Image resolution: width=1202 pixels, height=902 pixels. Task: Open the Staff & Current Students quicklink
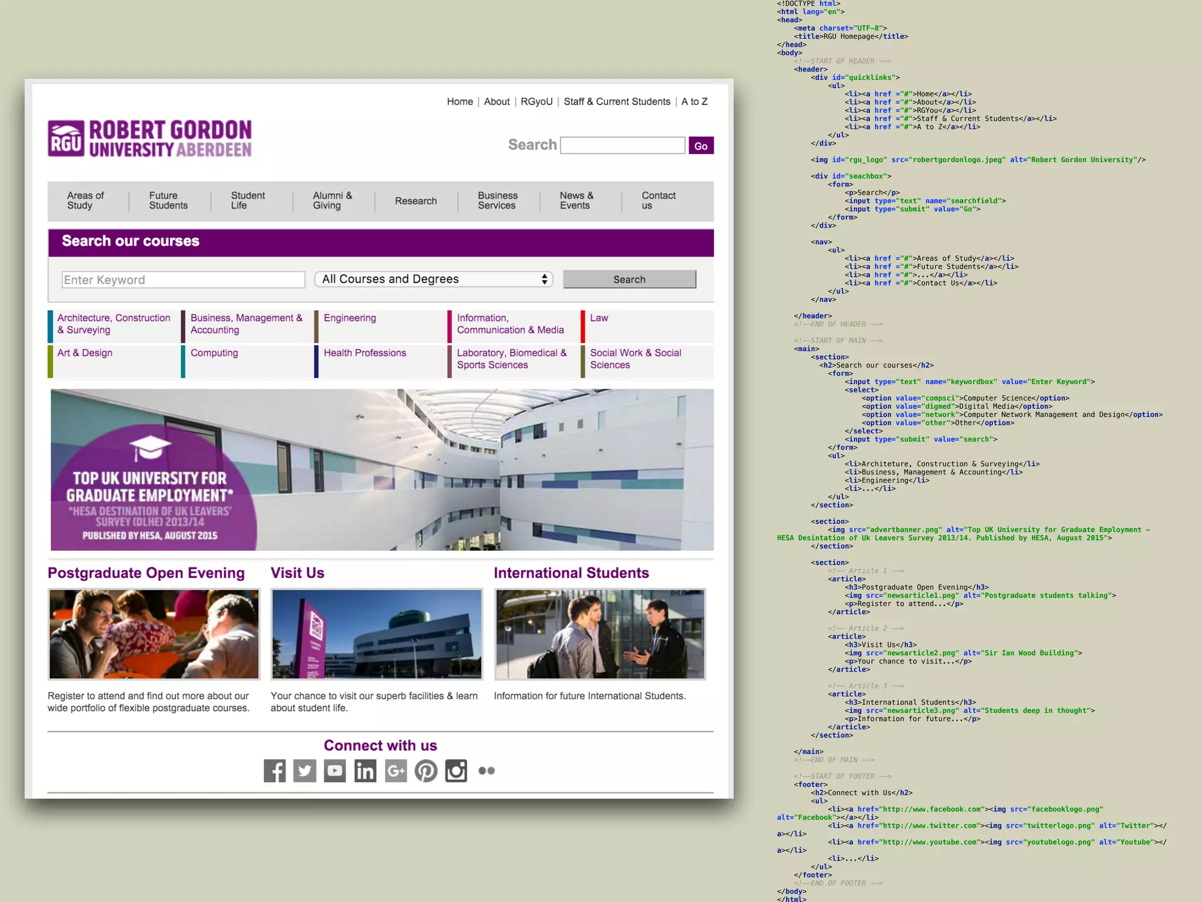[x=616, y=102]
